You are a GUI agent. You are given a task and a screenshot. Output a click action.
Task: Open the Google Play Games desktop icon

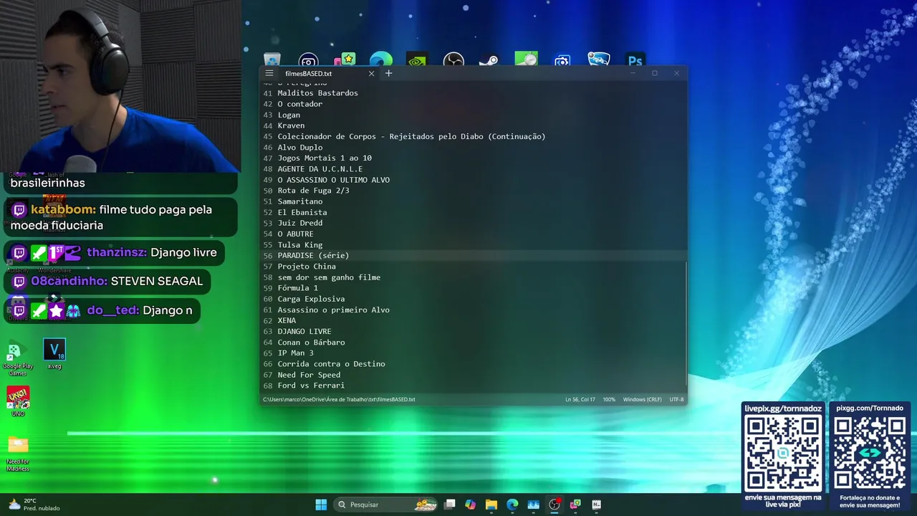click(x=17, y=358)
